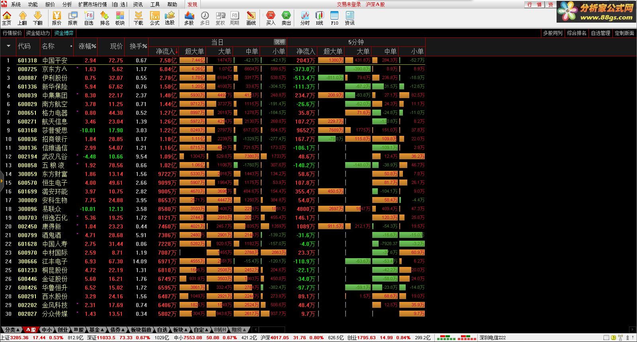Expand the 分类▲ bottom tab menu

click(x=12, y=330)
